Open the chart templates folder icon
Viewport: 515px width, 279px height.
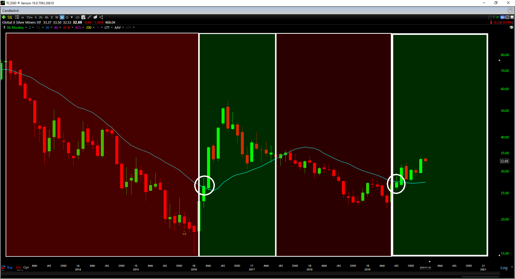click(95, 17)
